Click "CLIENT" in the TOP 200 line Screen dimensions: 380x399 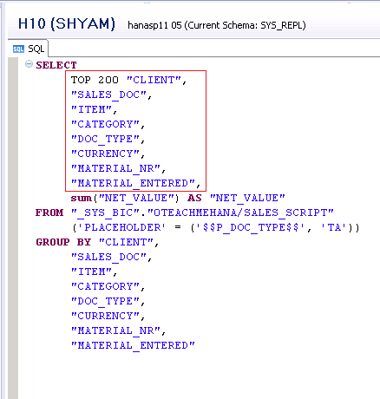point(154,80)
